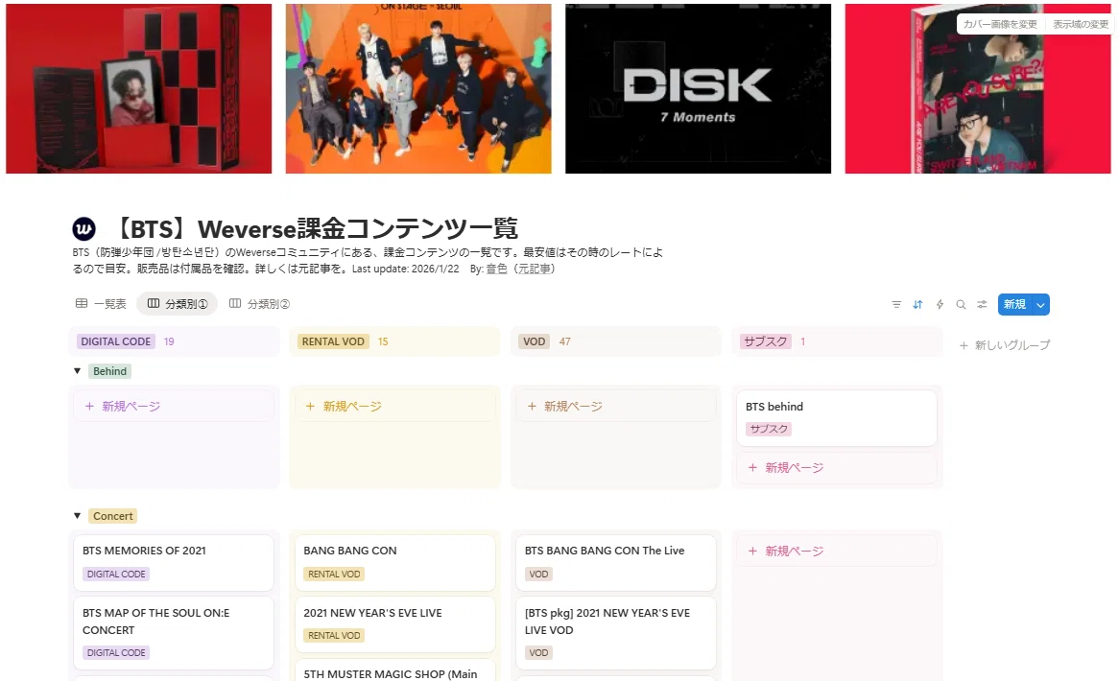
Task: Click the Concert group label
Action: point(112,516)
